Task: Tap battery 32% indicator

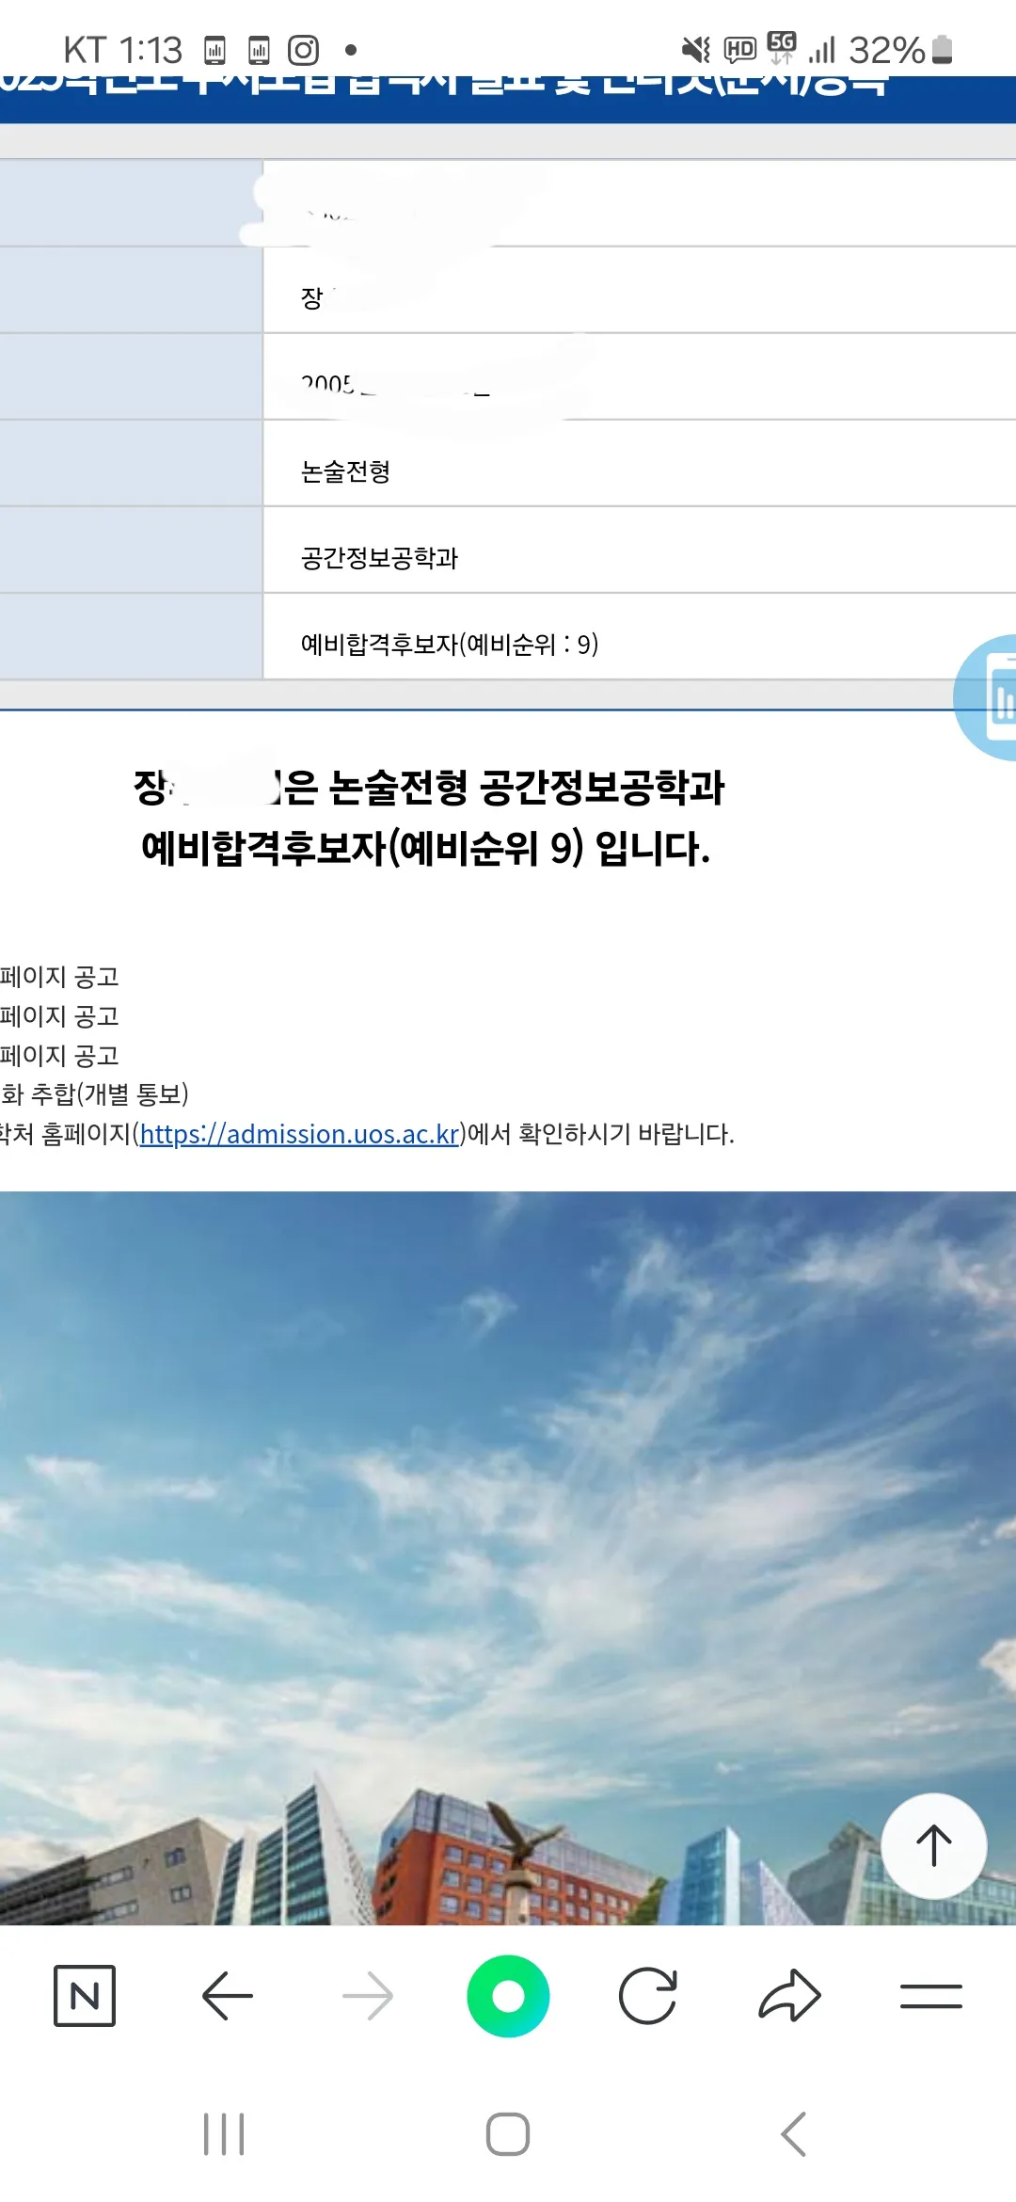Action: coord(900,50)
